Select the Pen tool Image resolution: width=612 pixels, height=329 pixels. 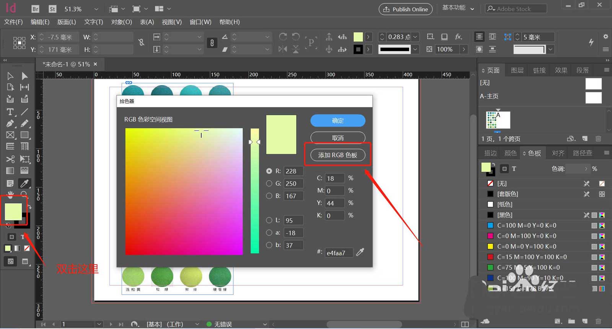(10, 123)
